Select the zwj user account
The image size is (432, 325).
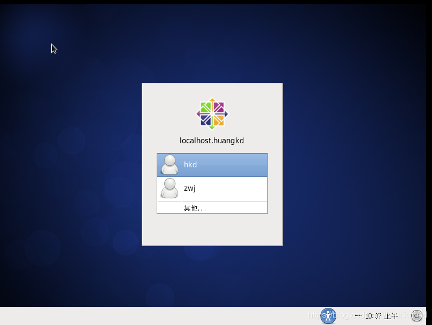(x=212, y=188)
